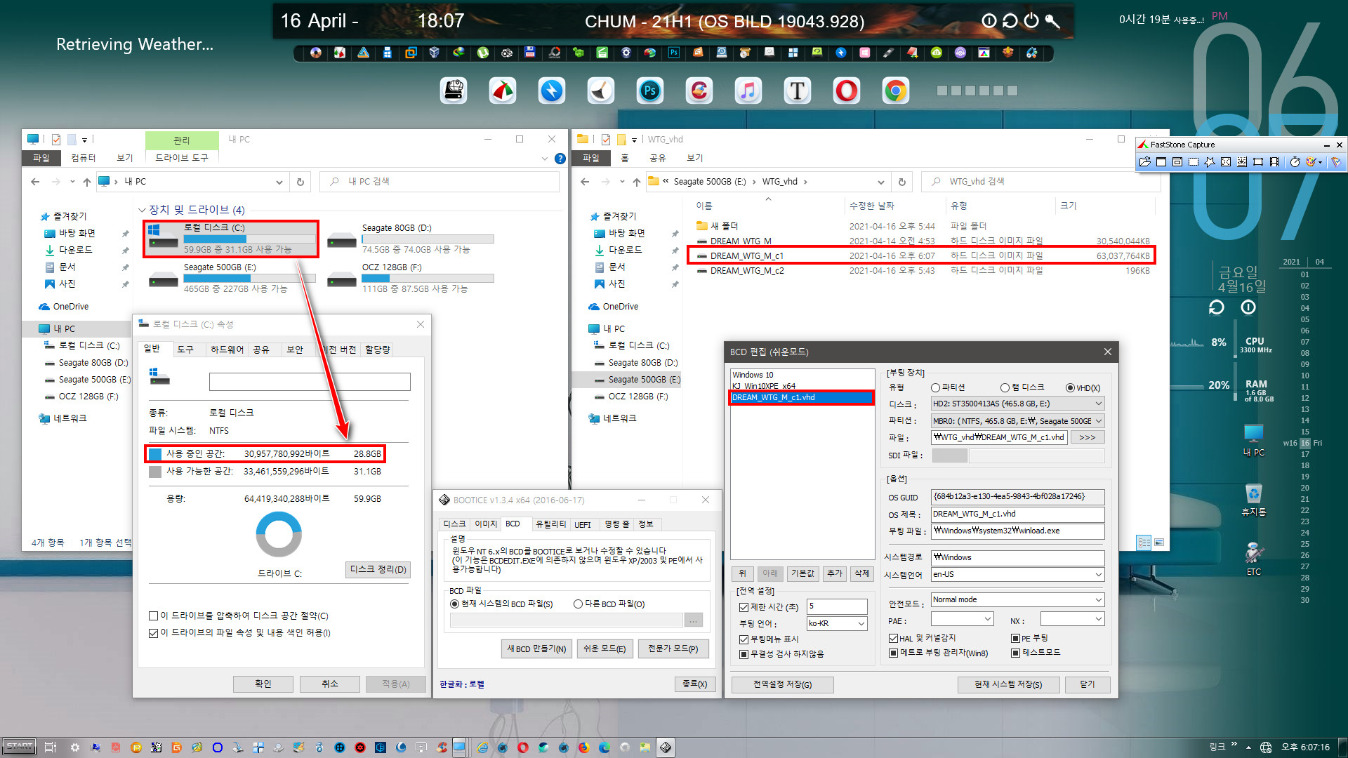
Task: Browse VHD file with >>> button
Action: [x=1087, y=437]
